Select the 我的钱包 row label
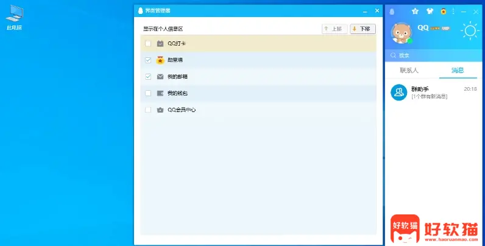The image size is (485, 246). pyautogui.click(x=177, y=93)
